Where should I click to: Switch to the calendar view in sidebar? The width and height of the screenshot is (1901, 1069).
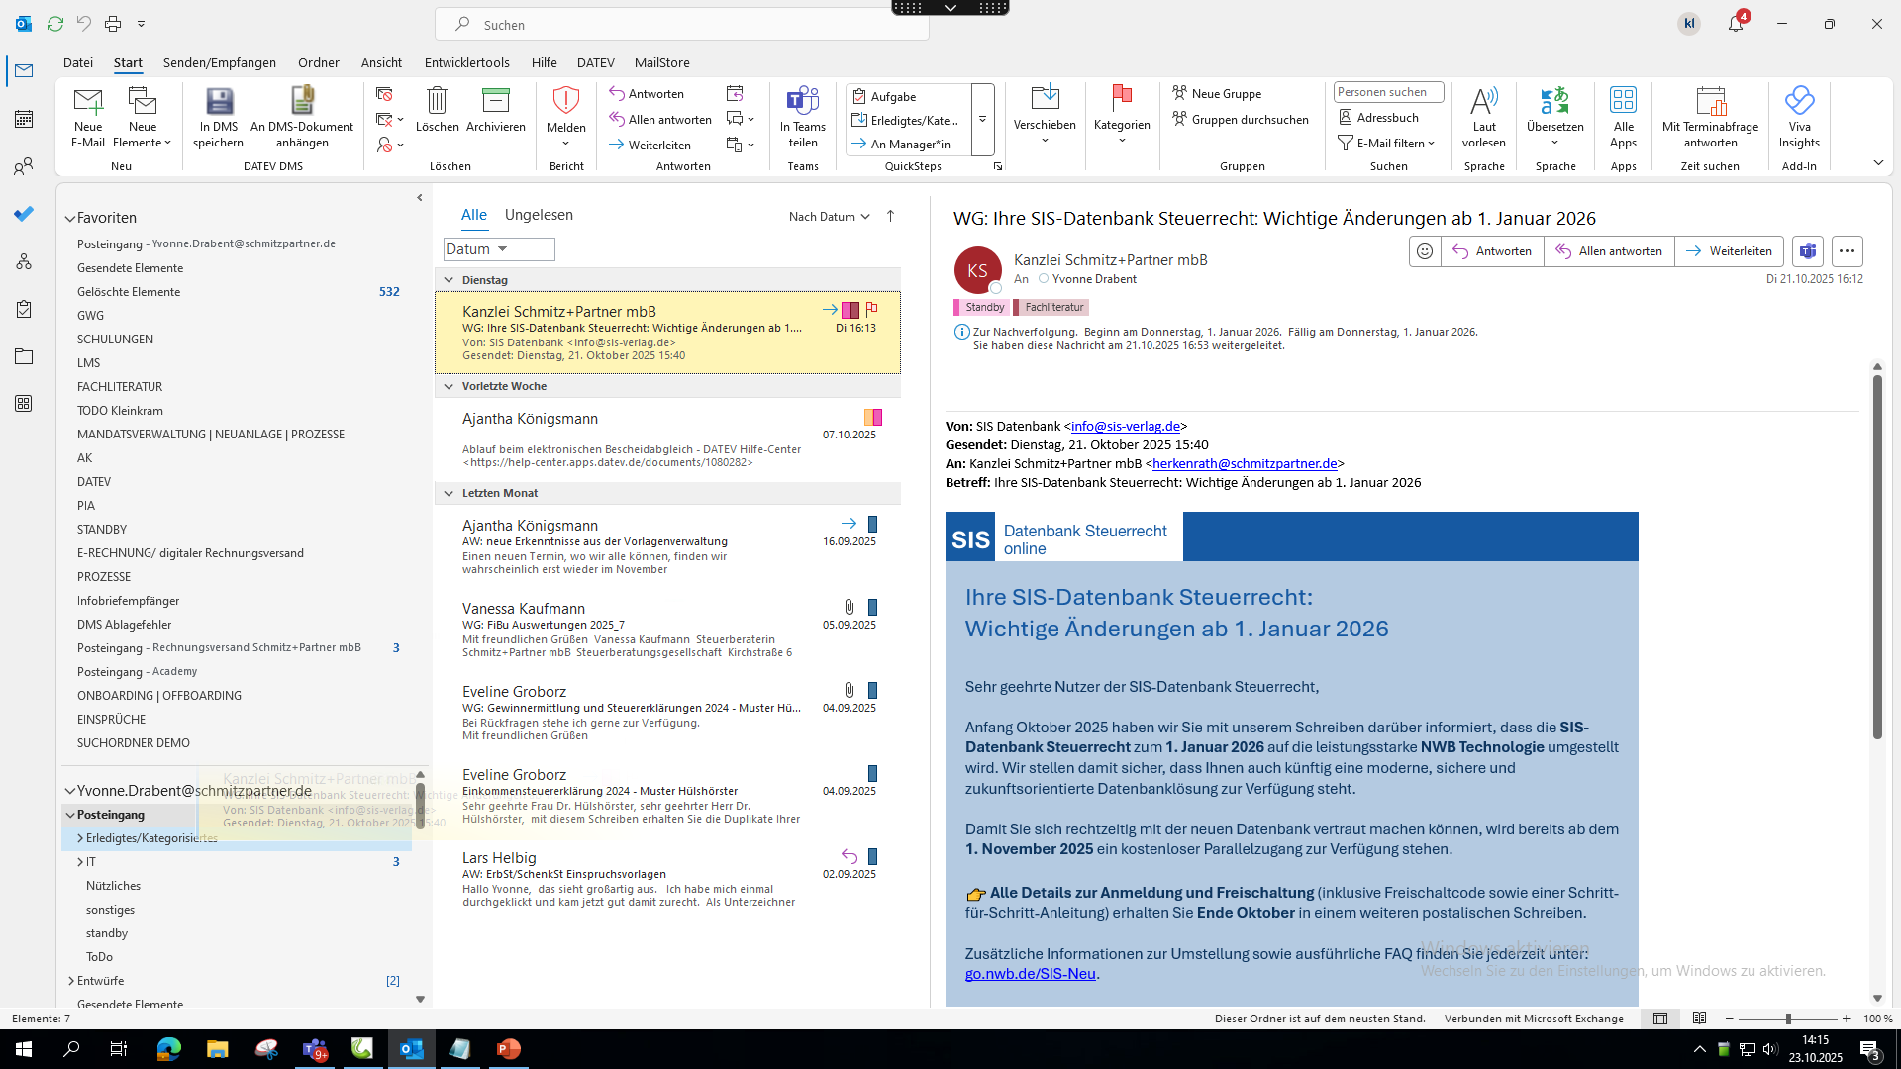[x=24, y=119]
